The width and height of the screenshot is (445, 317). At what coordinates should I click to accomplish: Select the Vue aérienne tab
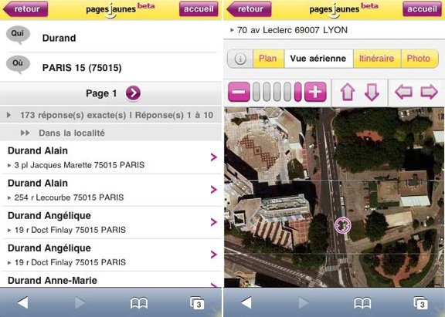pos(318,59)
